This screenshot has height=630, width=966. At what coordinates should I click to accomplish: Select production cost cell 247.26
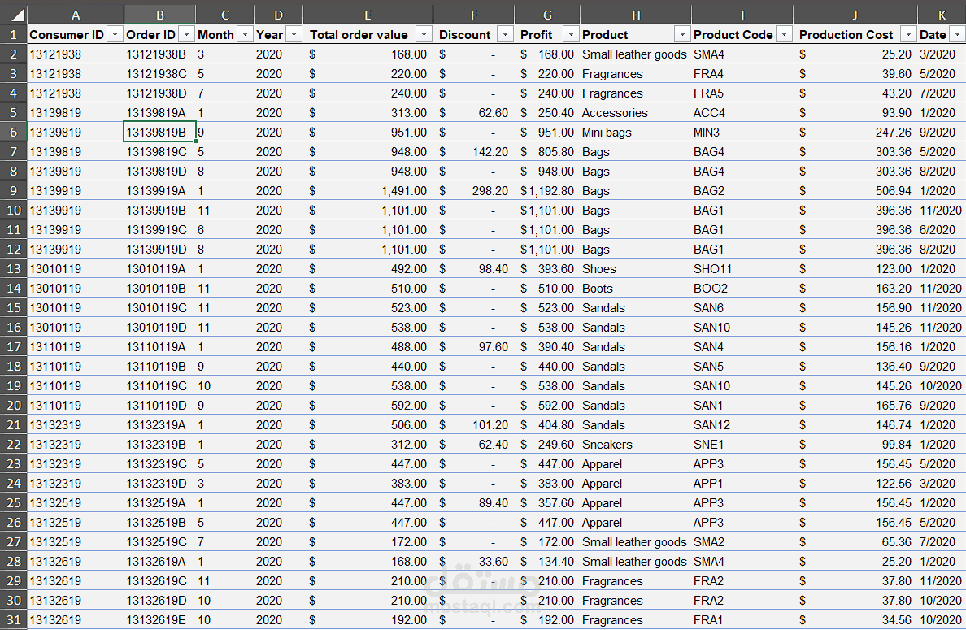click(855, 133)
